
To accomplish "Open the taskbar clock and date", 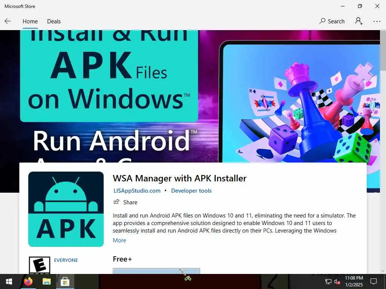I will (354, 281).
